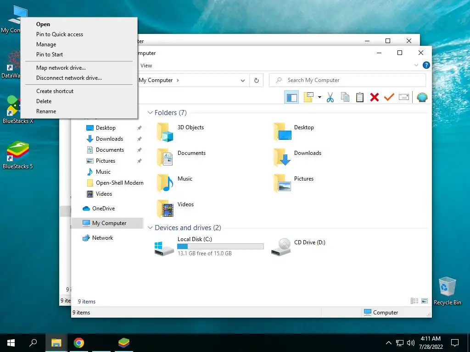Viewport: 470px width, 352px height.
Task: Select the BlueStacks 5 desktop shortcut
Action: click(x=18, y=155)
